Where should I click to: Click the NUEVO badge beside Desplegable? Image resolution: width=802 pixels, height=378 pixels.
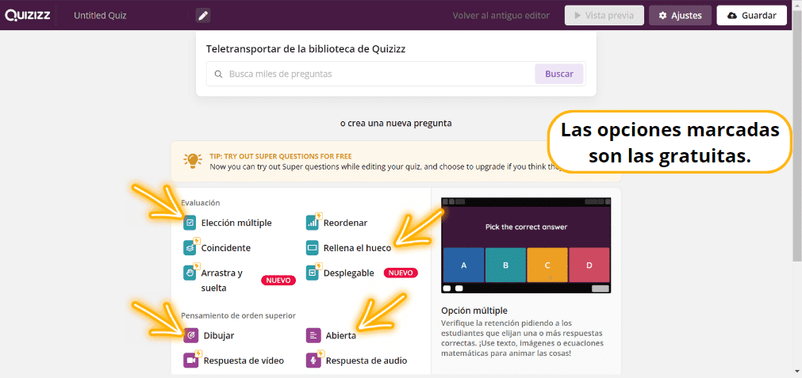click(401, 273)
